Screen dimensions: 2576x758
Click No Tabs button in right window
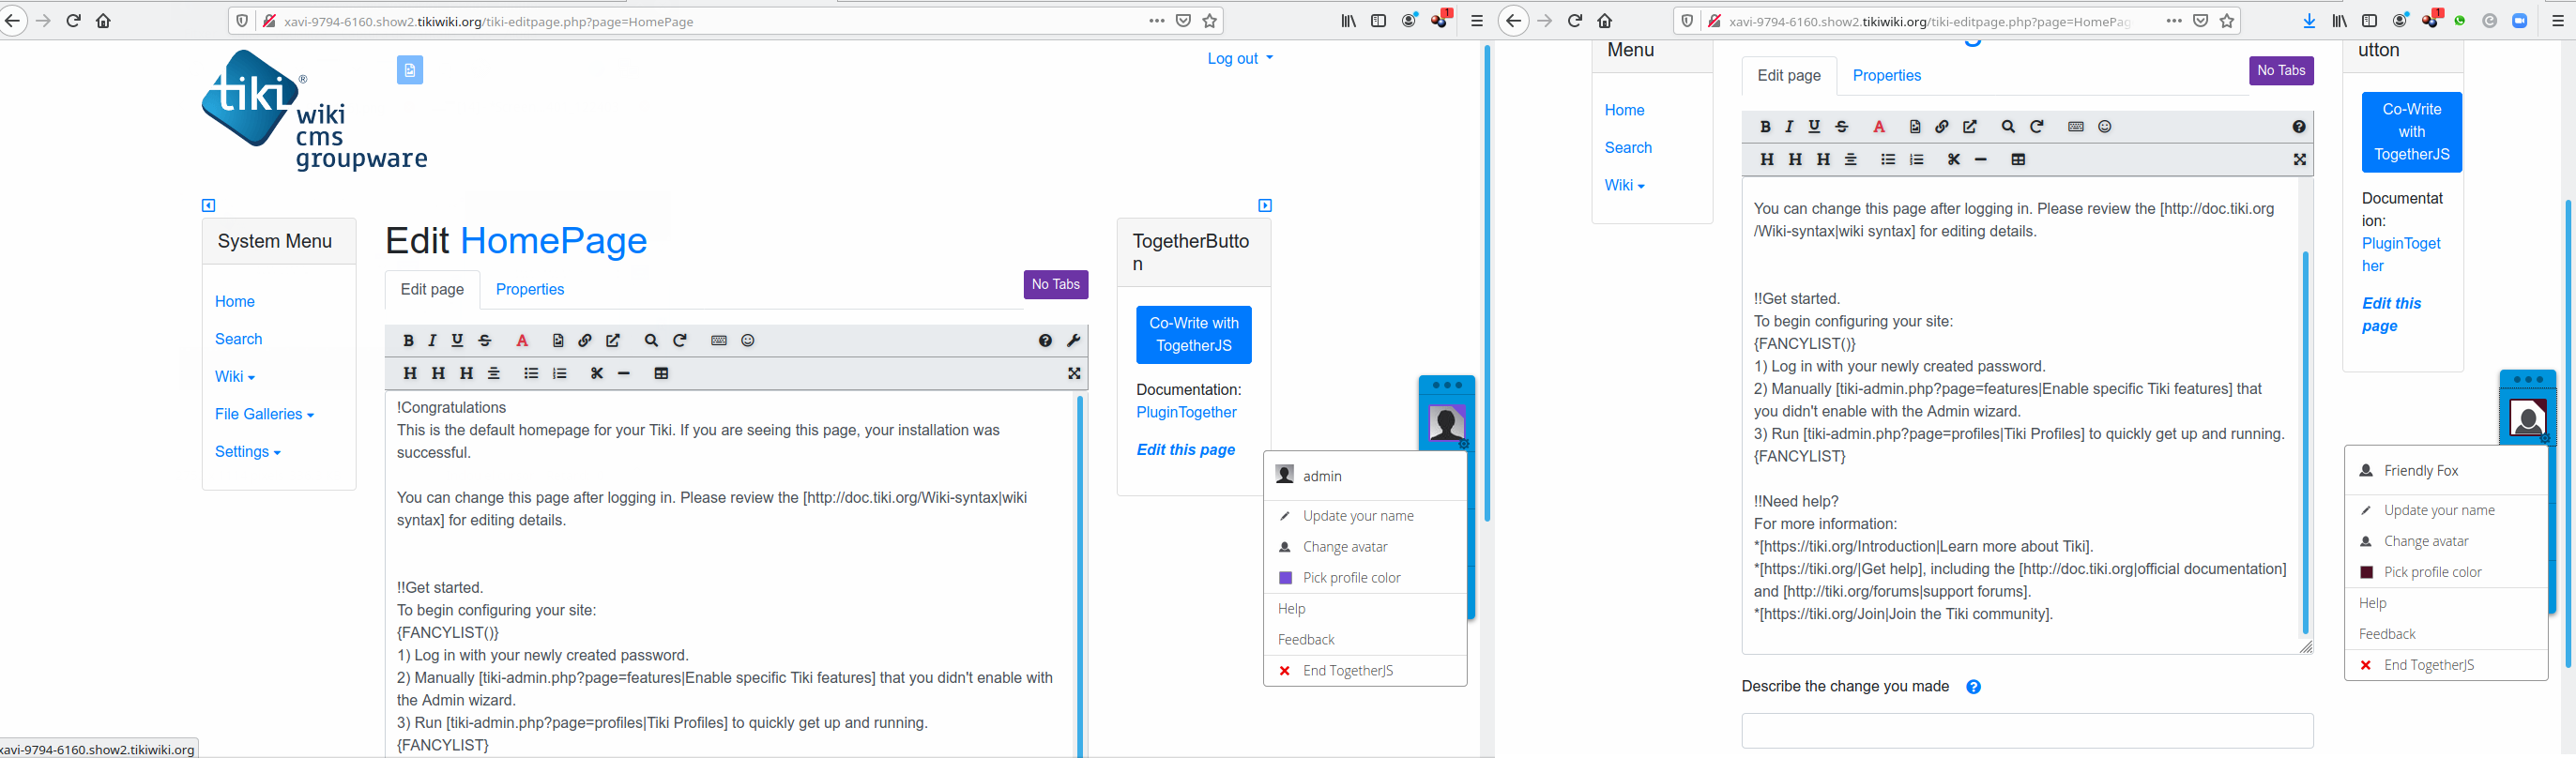click(2281, 71)
